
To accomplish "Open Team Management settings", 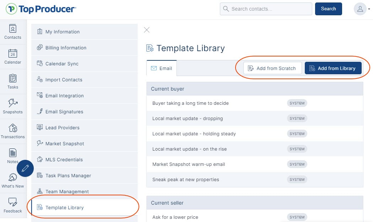I will pyautogui.click(x=85, y=191).
